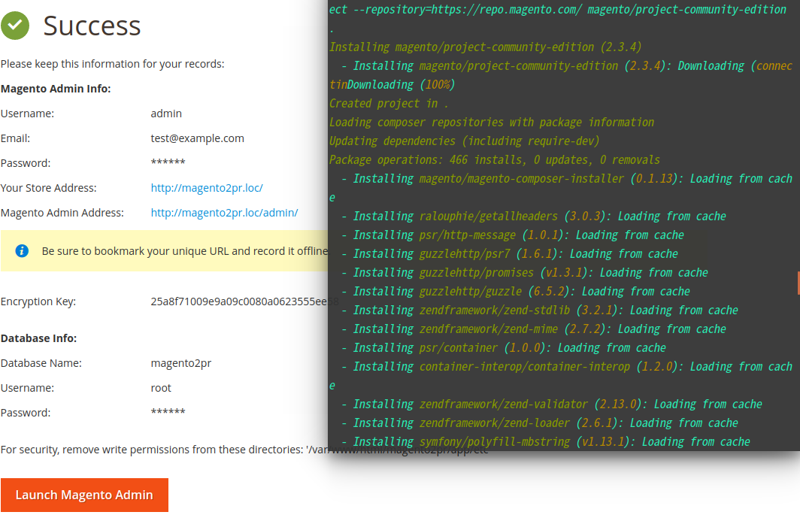Click the green Success checkmark icon
This screenshot has width=800, height=515.
tap(15, 26)
